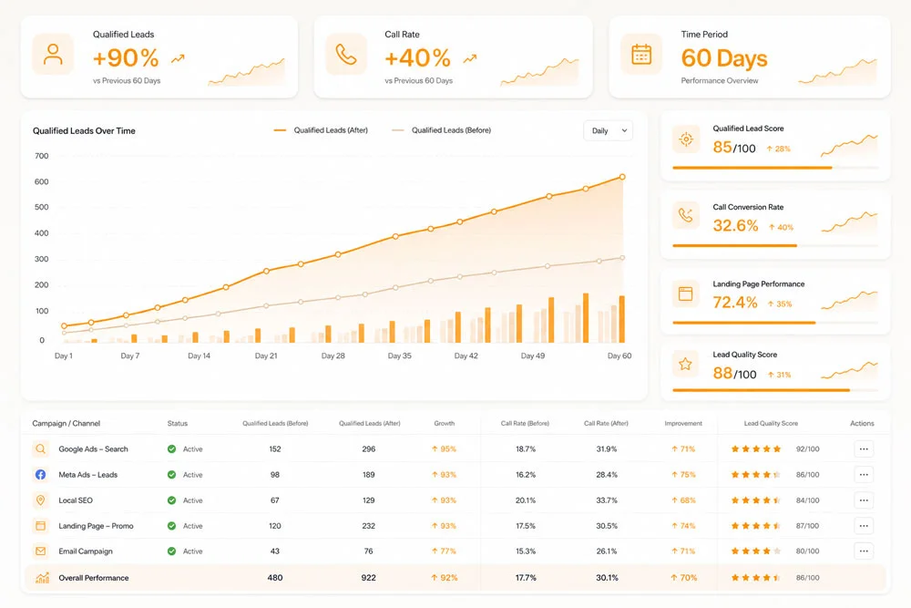The height and width of the screenshot is (608, 911).
Task: Sort by the Lead Quality Score column header
Action: pyautogui.click(x=771, y=423)
